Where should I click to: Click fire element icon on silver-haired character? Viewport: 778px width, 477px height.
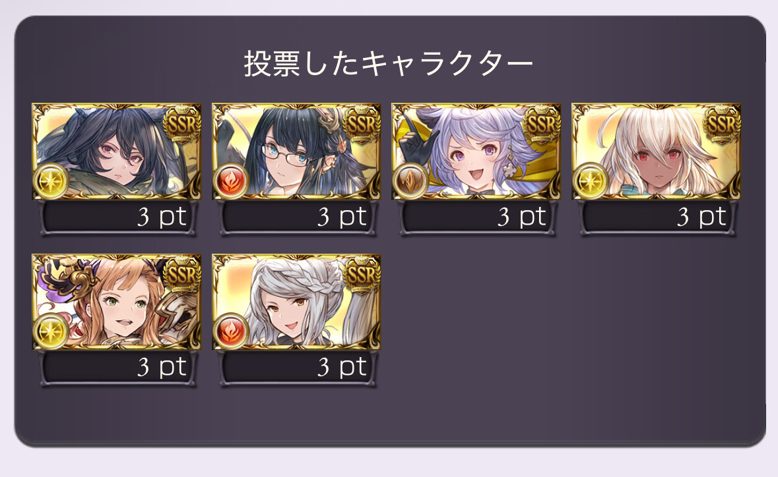[x=231, y=331]
